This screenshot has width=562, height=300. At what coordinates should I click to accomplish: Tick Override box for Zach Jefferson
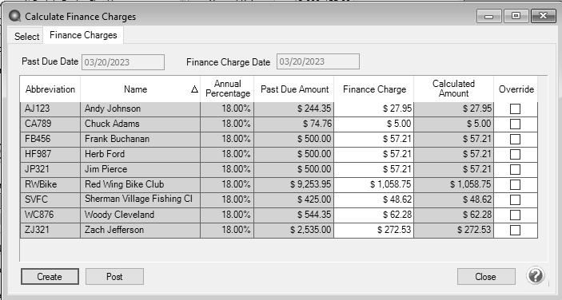pyautogui.click(x=515, y=230)
